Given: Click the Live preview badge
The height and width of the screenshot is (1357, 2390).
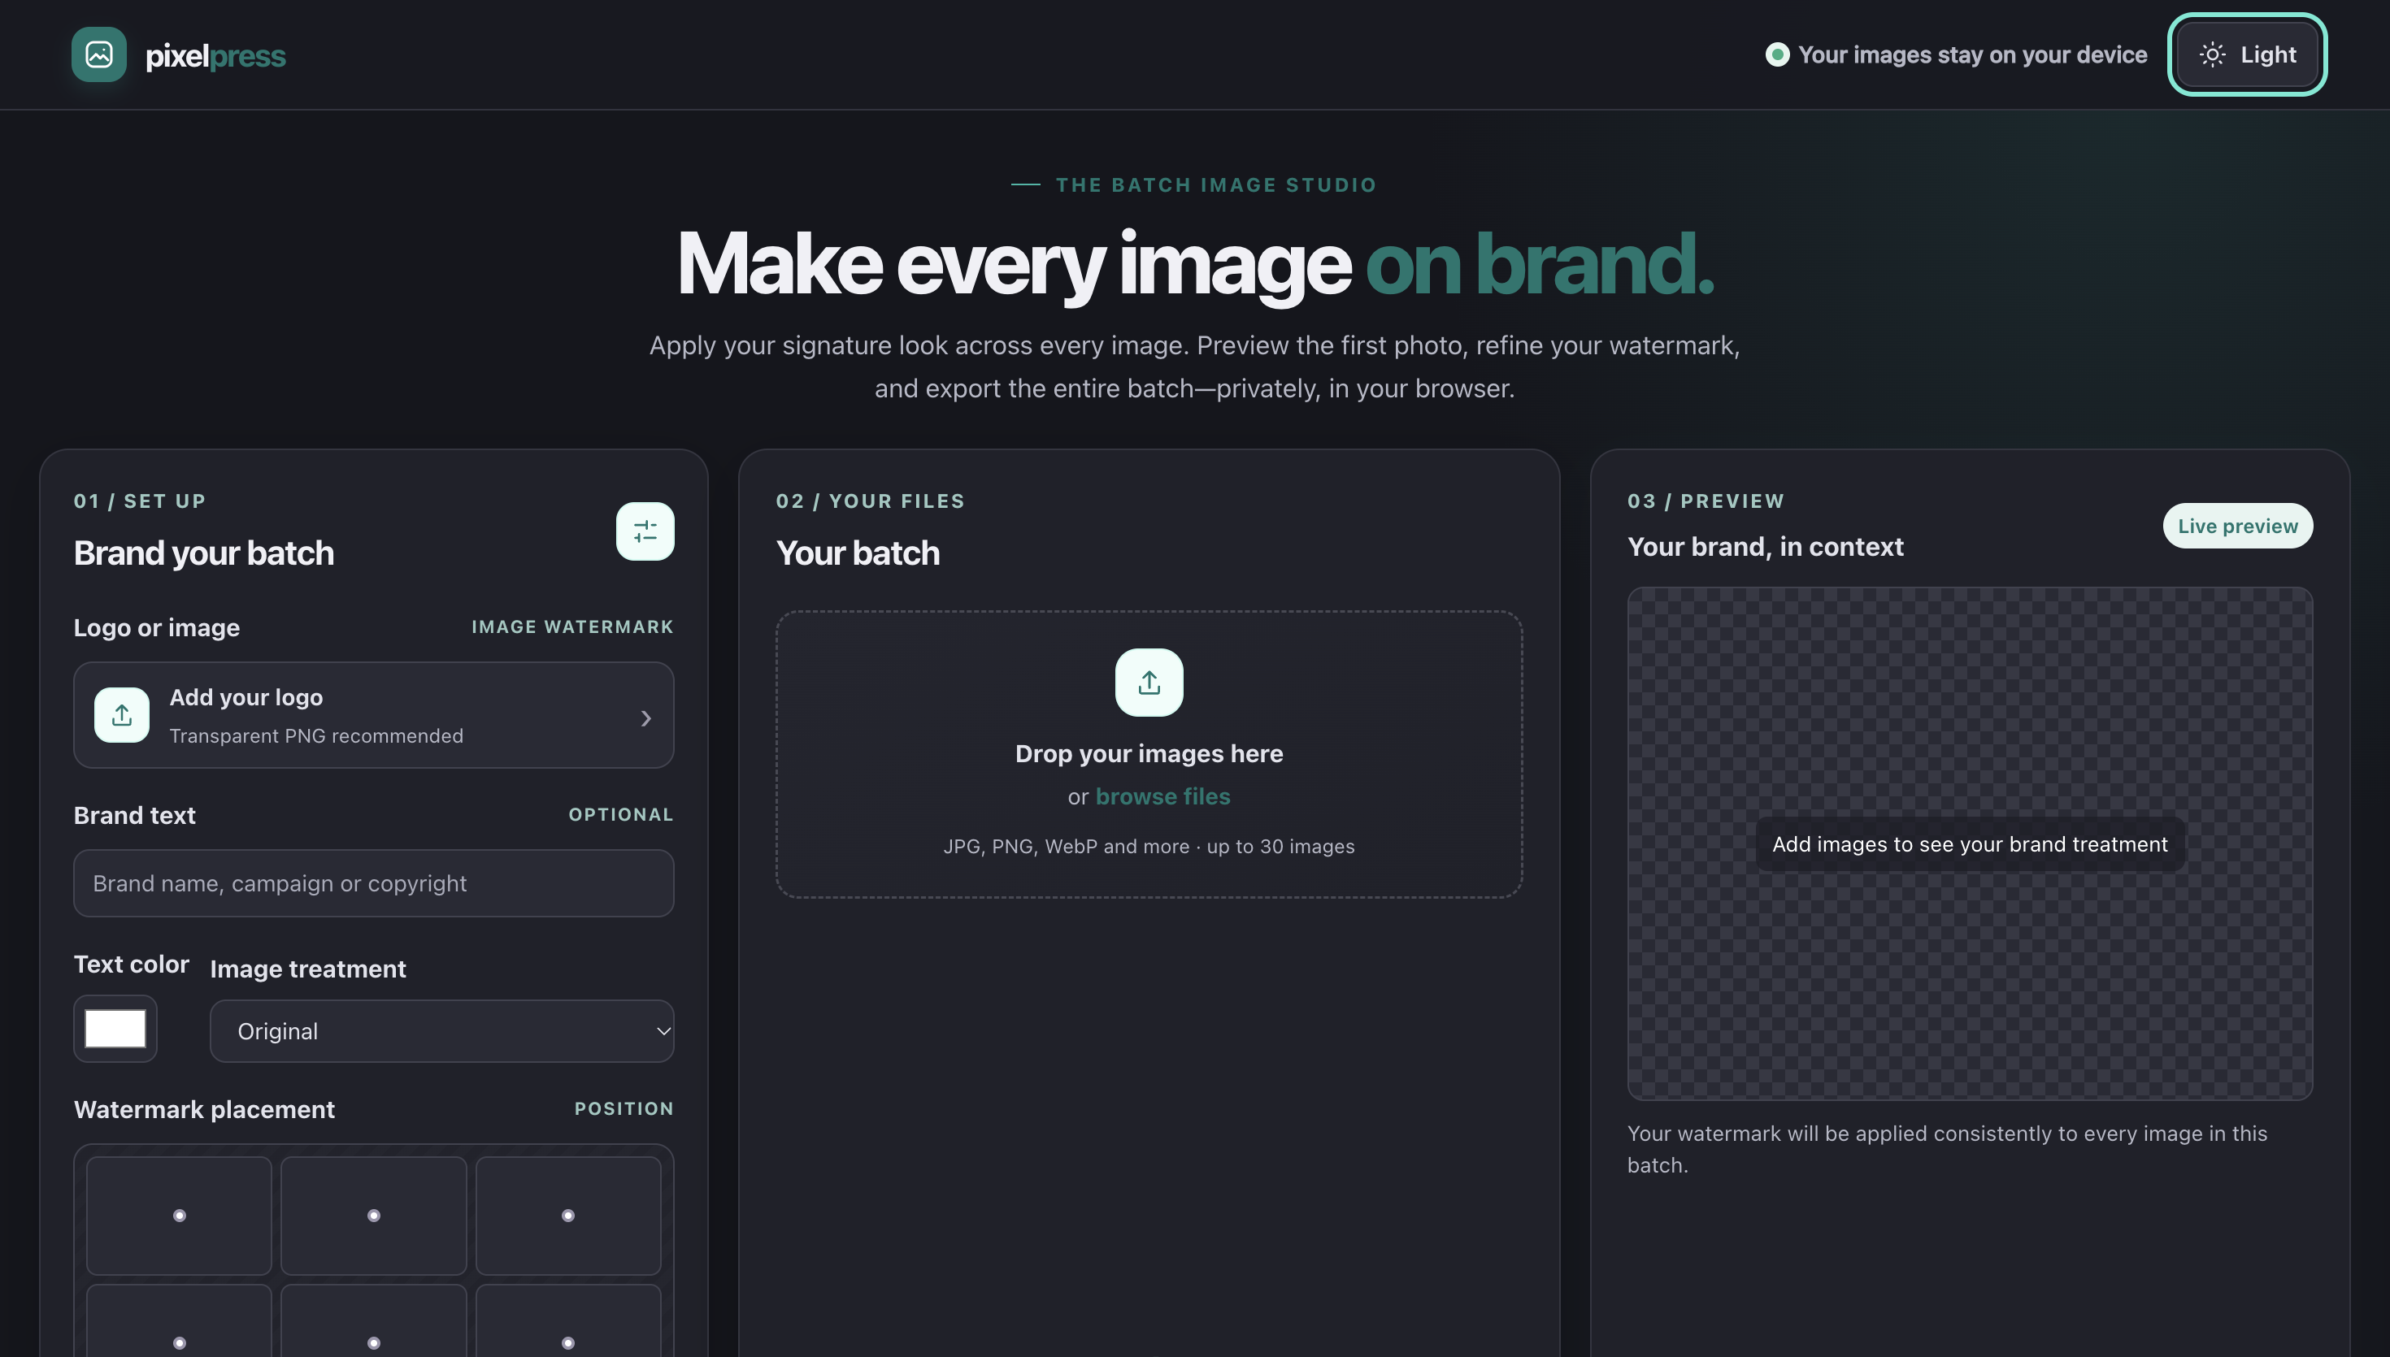Looking at the screenshot, I should (x=2238, y=526).
